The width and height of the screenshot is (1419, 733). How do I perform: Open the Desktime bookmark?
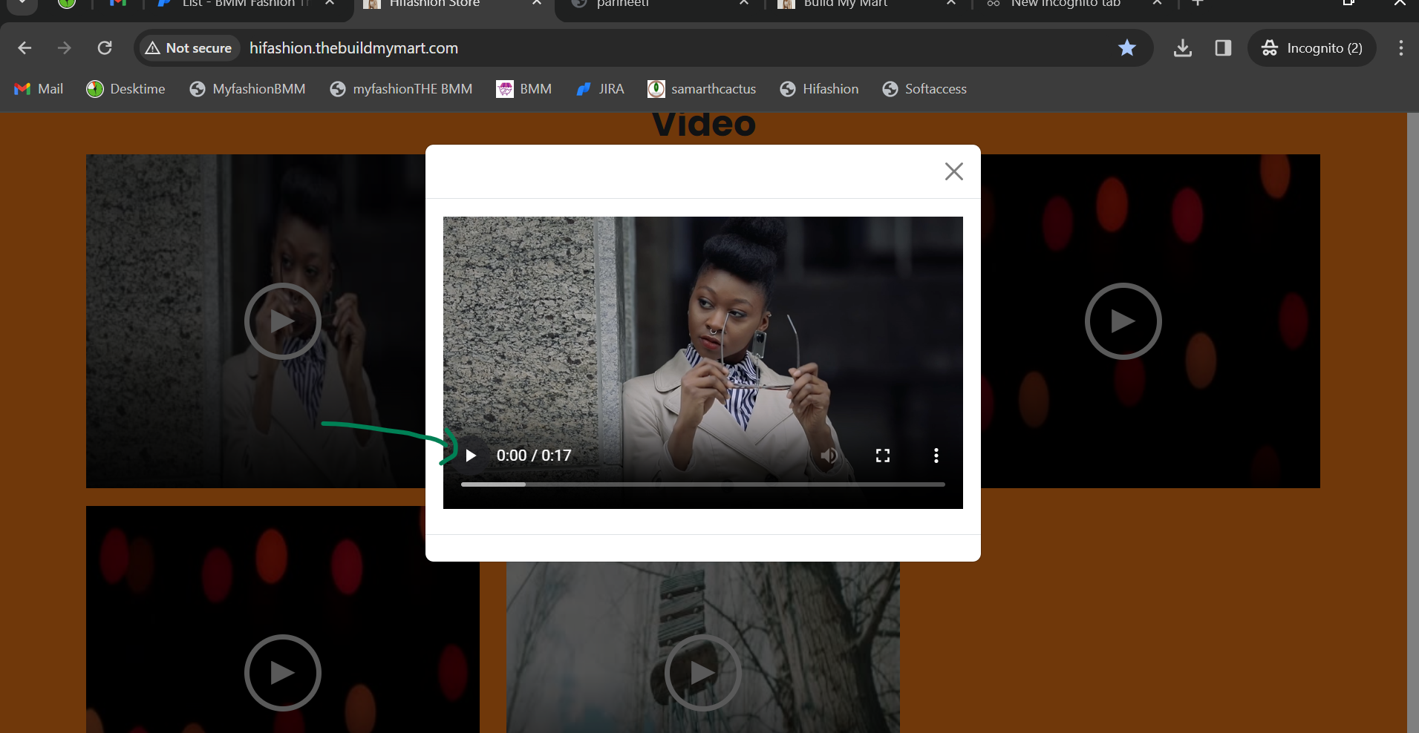coord(125,89)
